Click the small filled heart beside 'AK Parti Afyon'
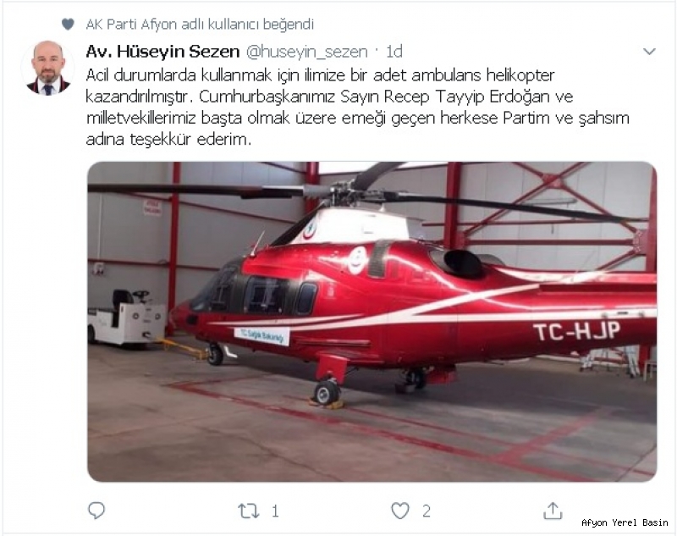The height and width of the screenshot is (536, 677). (68, 25)
